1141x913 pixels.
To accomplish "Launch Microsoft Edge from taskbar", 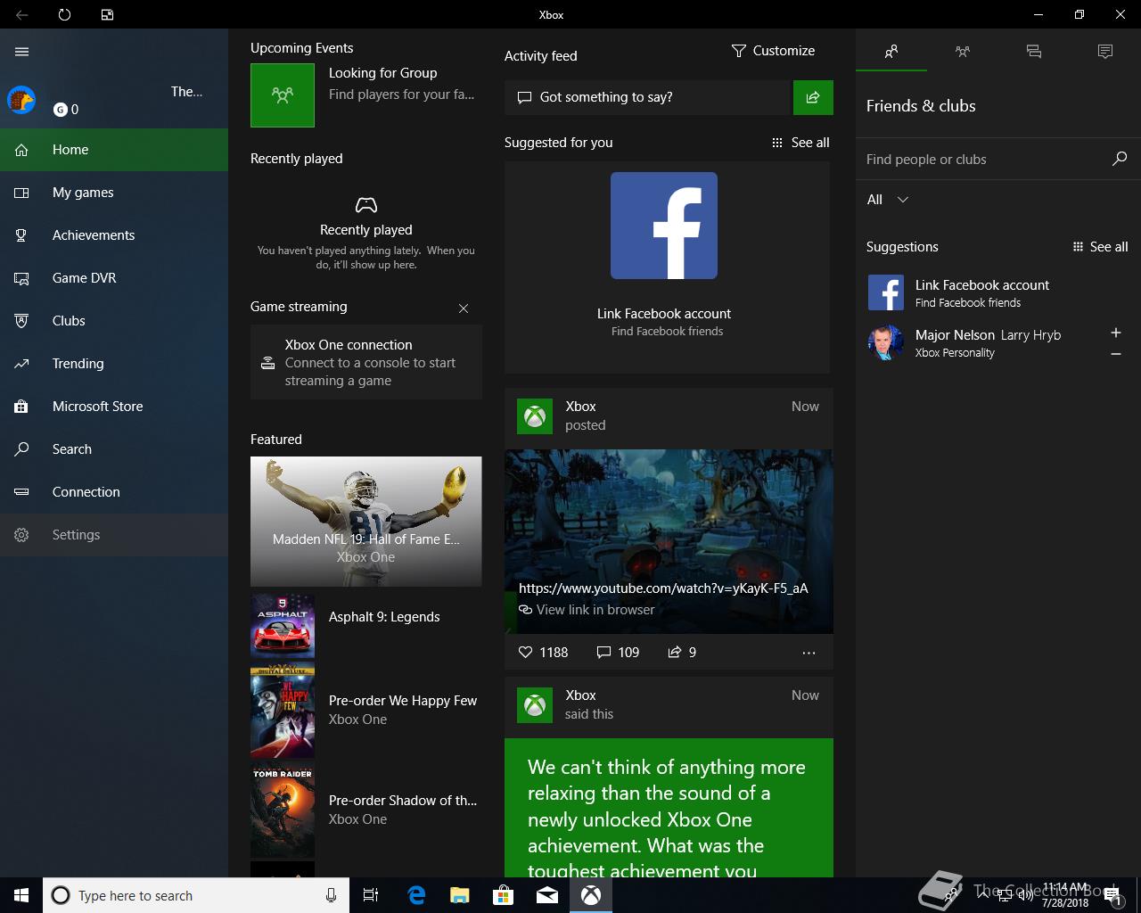I will [416, 895].
